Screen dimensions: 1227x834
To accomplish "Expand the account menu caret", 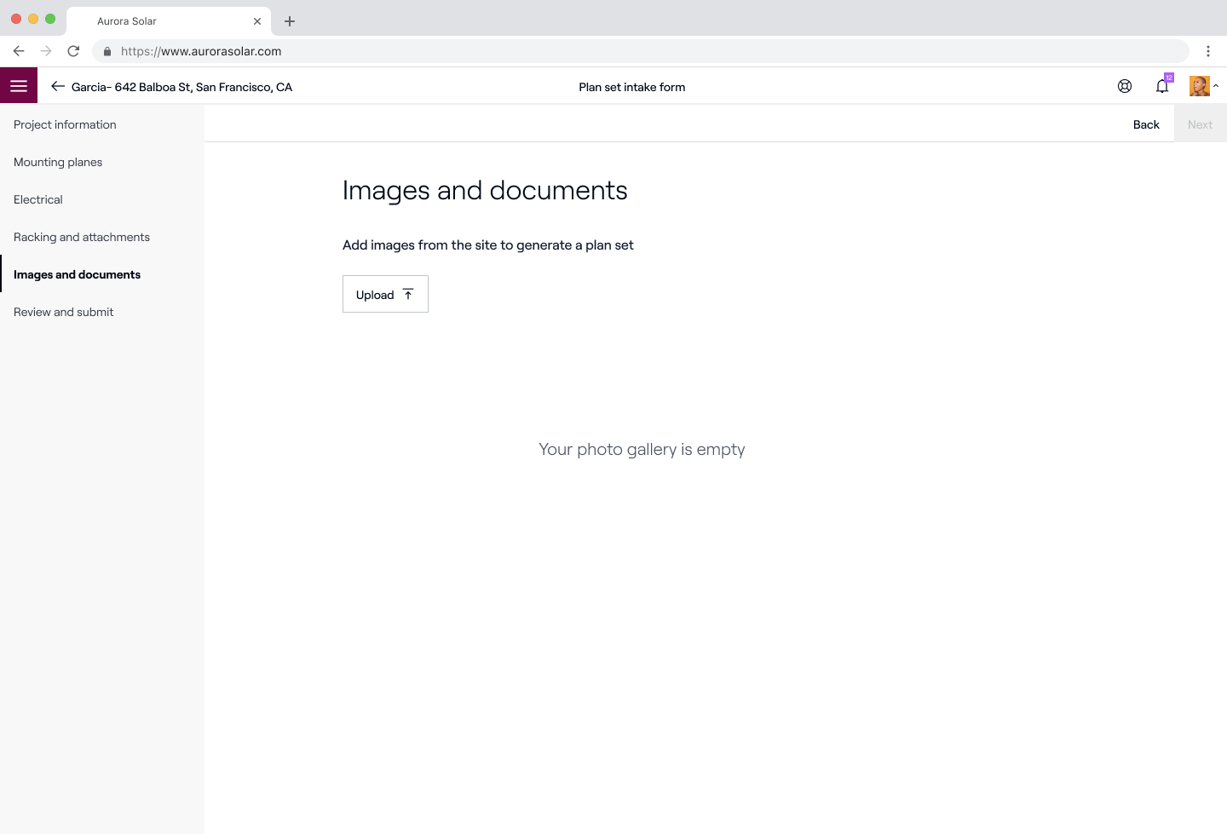I will point(1216,86).
